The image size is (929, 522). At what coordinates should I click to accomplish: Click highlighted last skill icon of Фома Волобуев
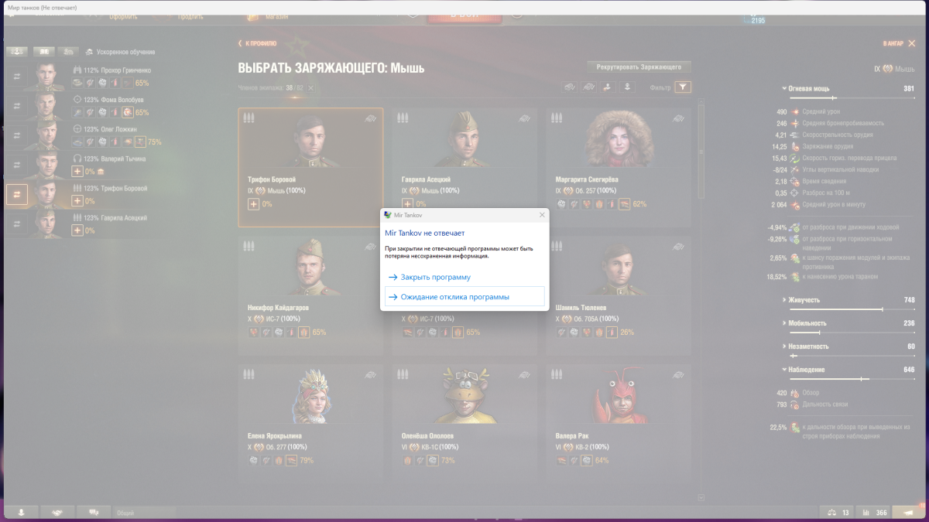[127, 112]
